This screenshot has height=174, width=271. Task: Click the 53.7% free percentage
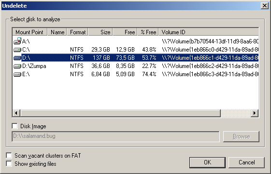(149, 58)
